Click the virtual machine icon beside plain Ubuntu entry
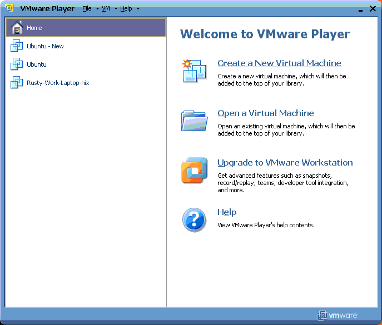 17,64
